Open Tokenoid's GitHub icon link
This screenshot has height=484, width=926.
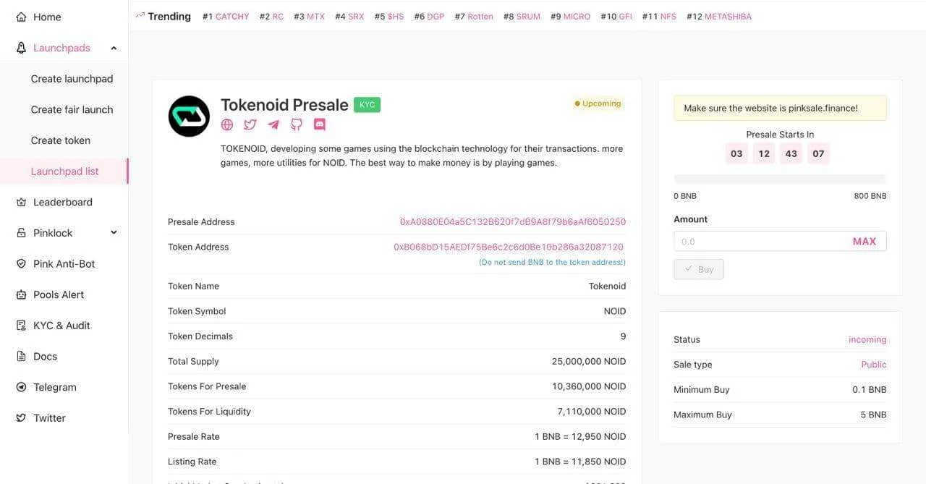tap(297, 124)
